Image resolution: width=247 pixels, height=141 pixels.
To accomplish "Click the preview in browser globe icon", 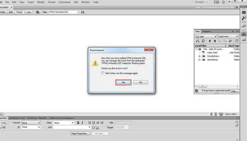I will [x=38, y=12].
